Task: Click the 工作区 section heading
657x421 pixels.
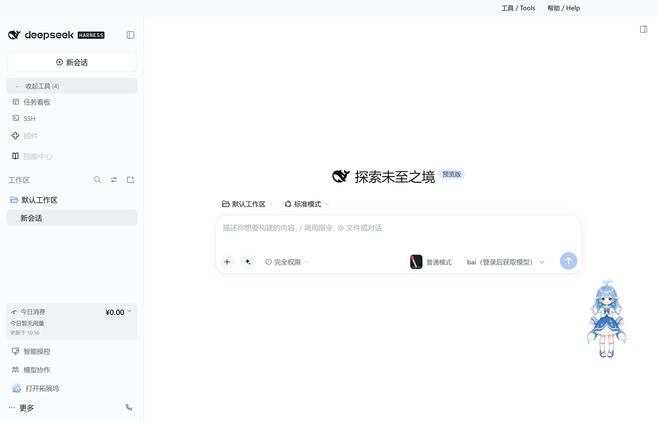Action: [x=19, y=180]
